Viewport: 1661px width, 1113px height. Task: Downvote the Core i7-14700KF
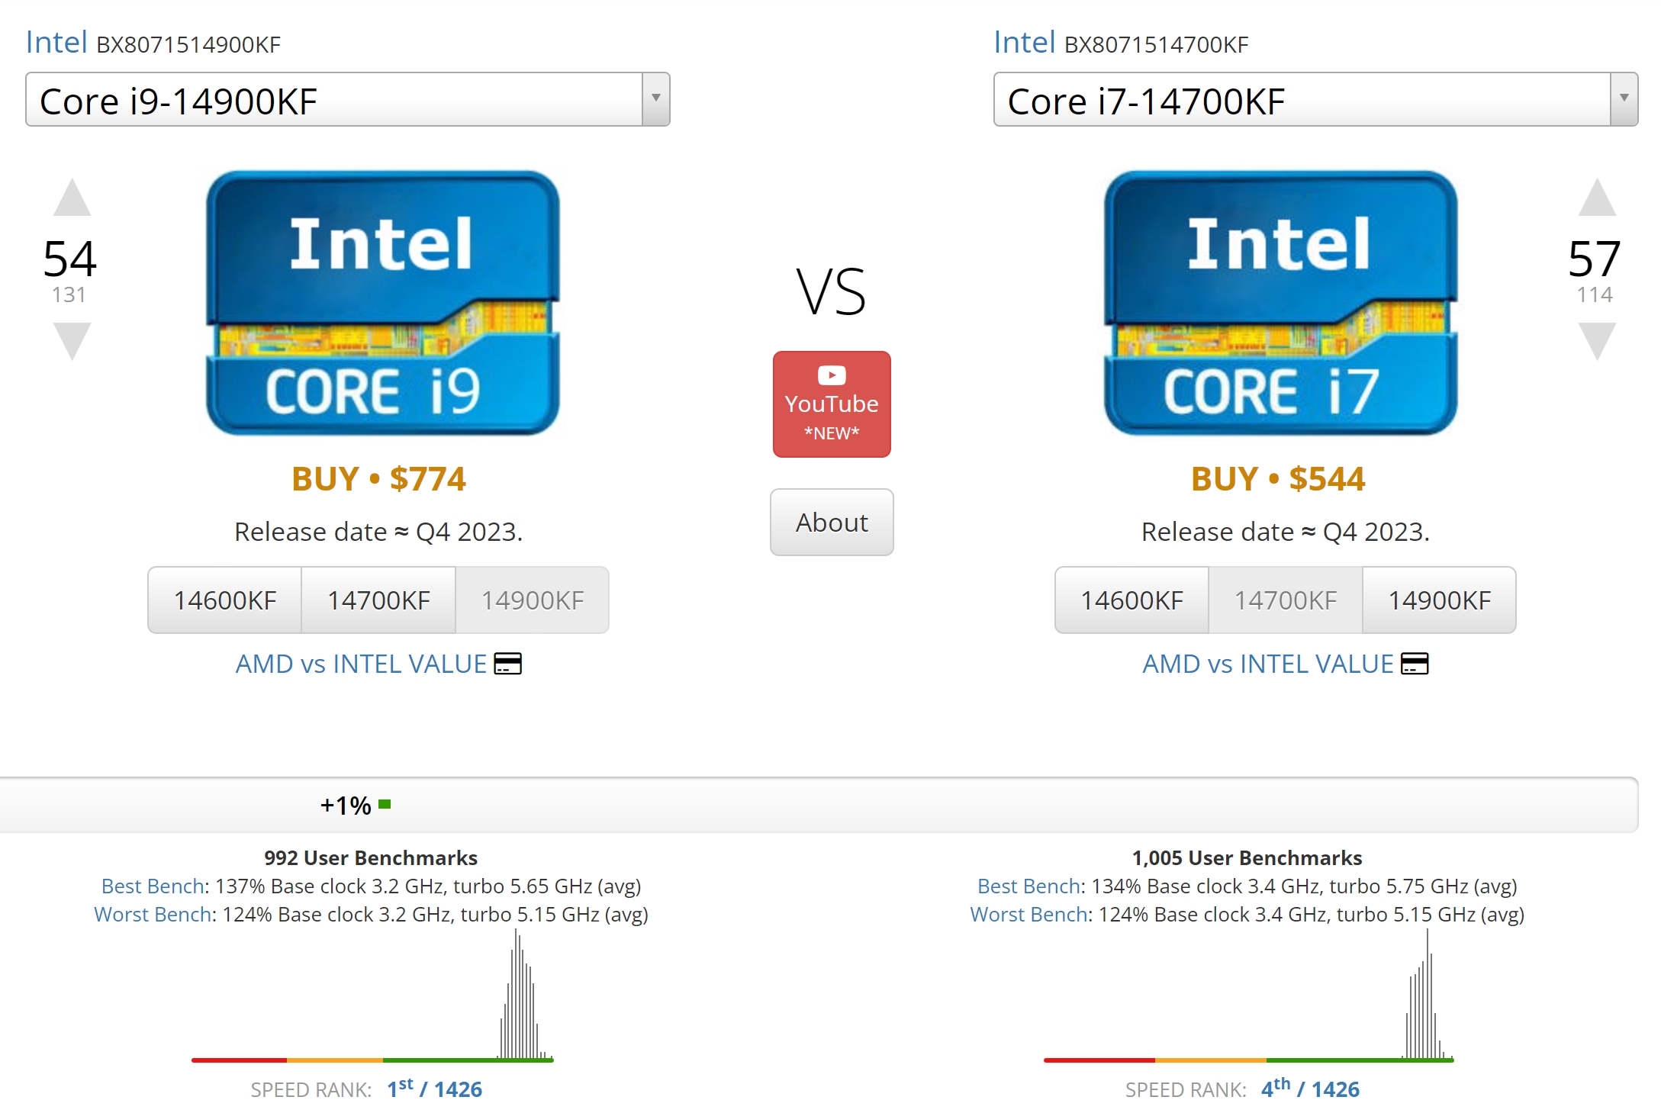coord(1597,341)
